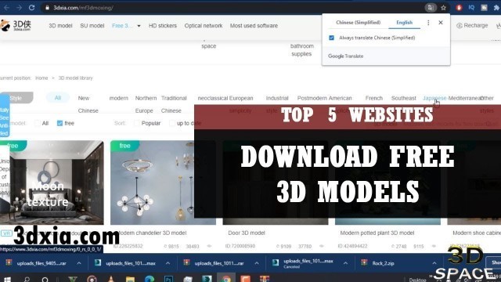Open the translate popup three-dot options
Viewport: 501px width, 282px height.
tap(428, 23)
